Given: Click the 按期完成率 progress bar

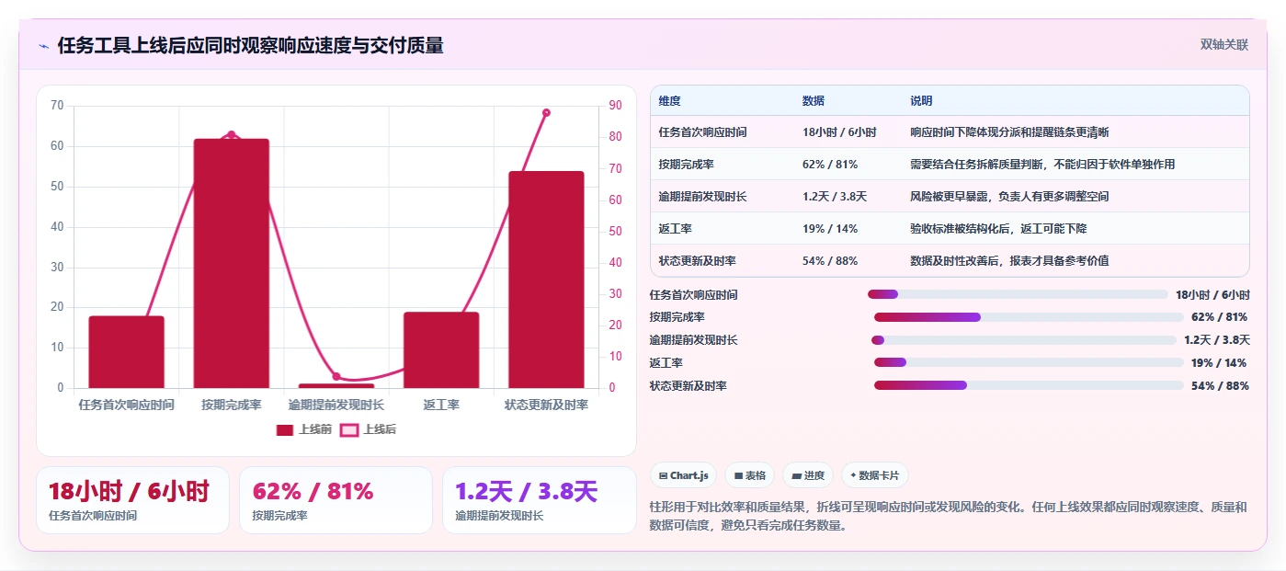Looking at the screenshot, I should 1029,317.
